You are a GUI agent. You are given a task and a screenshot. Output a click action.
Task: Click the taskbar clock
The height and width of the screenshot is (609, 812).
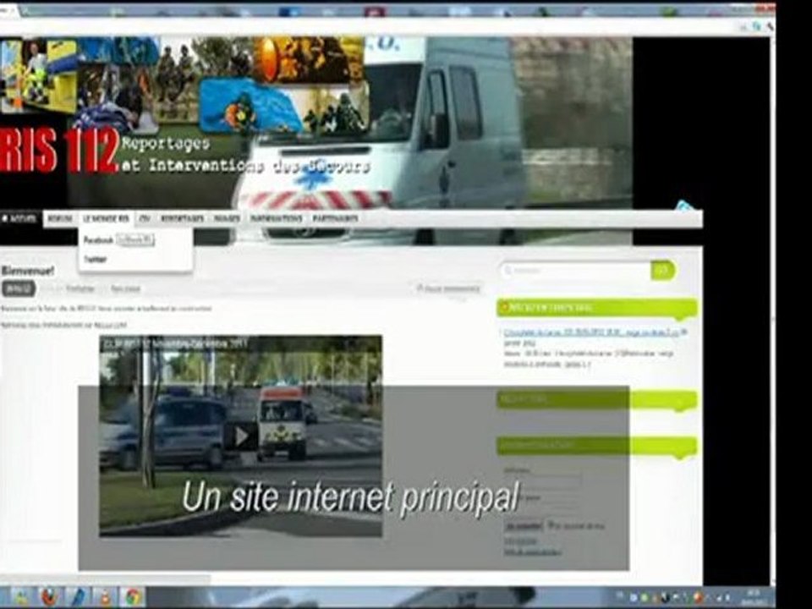tap(754, 596)
